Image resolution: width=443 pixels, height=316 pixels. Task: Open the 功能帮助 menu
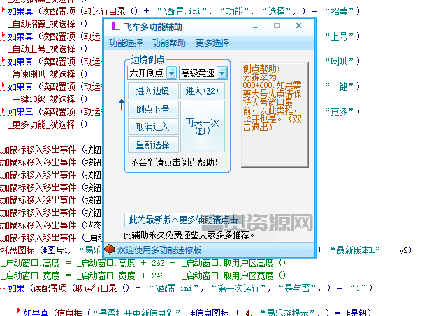click(169, 43)
